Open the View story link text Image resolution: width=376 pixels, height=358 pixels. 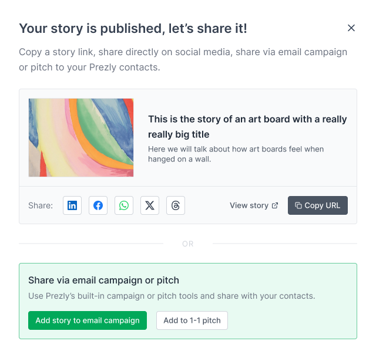point(249,205)
